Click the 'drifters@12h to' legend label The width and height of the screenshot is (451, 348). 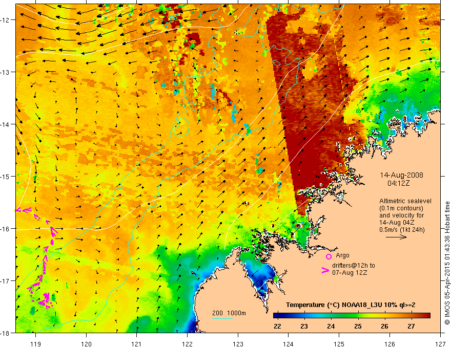pyautogui.click(x=354, y=266)
